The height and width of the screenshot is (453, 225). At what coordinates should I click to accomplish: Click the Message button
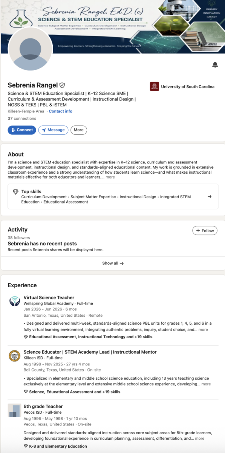tap(53, 130)
